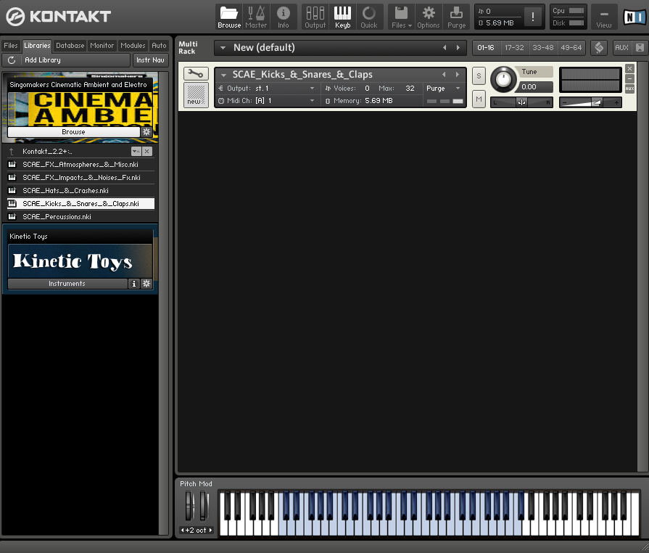Screen dimensions: 649x553
Task: Show rack page 17-32
Action: [x=514, y=48]
